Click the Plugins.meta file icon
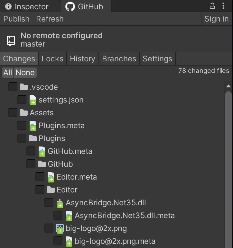 [33, 126]
